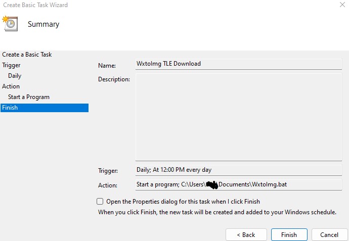Click the Name: label
Image resolution: width=349 pixels, height=241 pixels.
[x=107, y=66]
